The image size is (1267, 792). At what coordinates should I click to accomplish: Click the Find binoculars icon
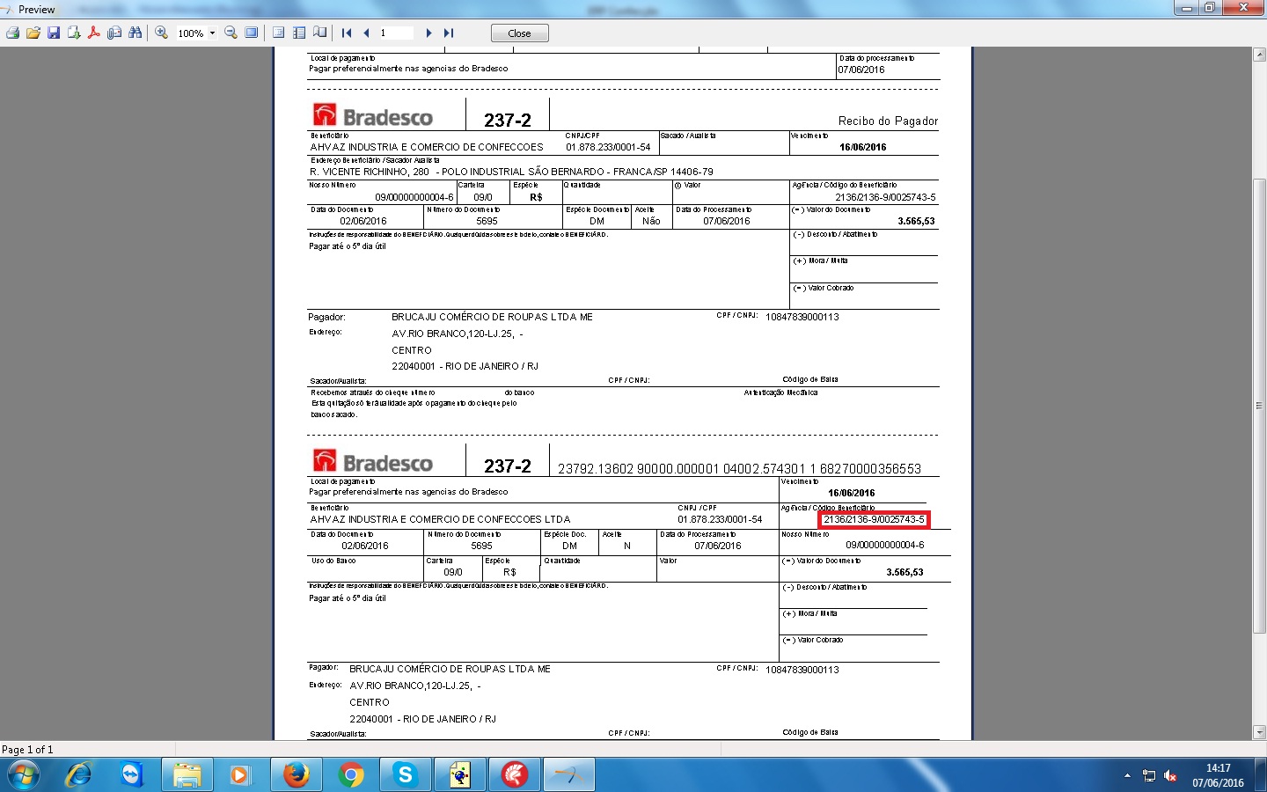click(x=135, y=33)
